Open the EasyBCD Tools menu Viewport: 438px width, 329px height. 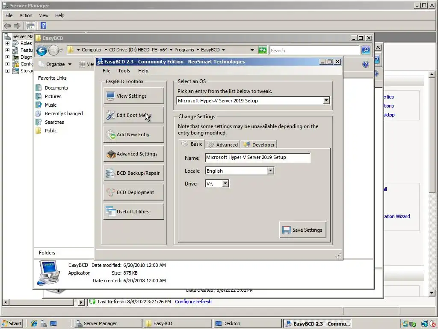124,71
